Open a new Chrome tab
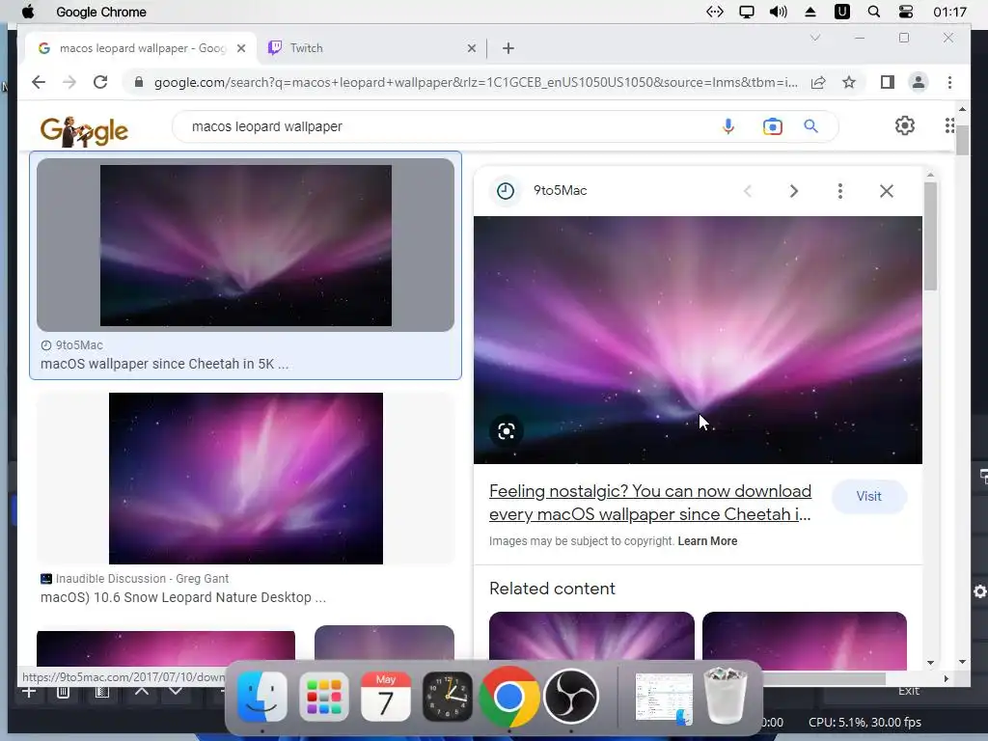 508,48
